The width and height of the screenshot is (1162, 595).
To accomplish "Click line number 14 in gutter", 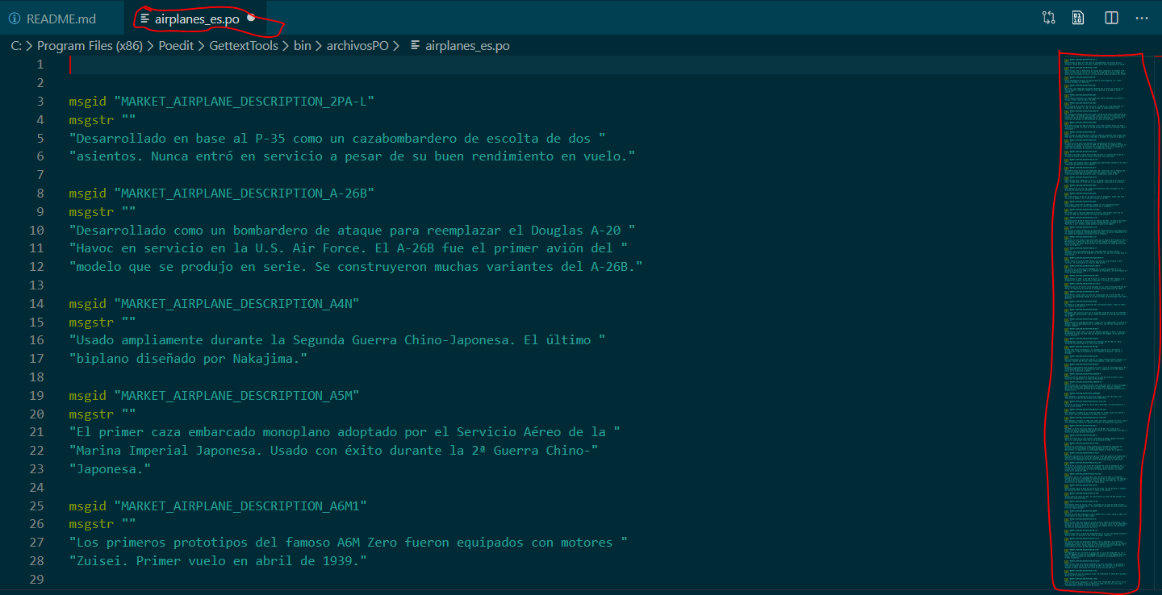I will coord(36,304).
